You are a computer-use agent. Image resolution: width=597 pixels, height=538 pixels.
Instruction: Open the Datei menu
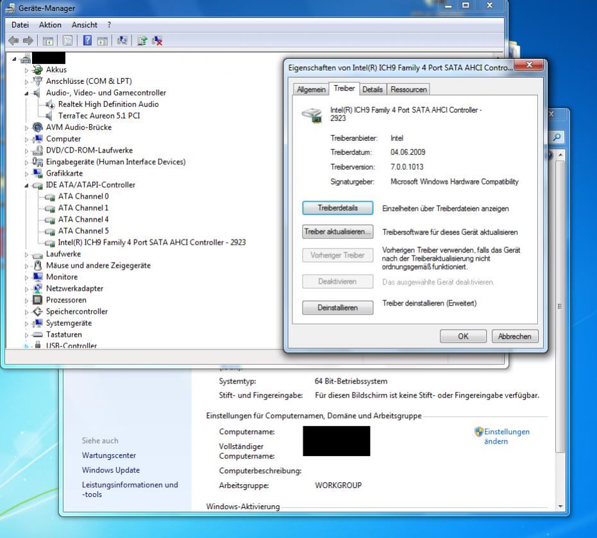click(x=20, y=25)
